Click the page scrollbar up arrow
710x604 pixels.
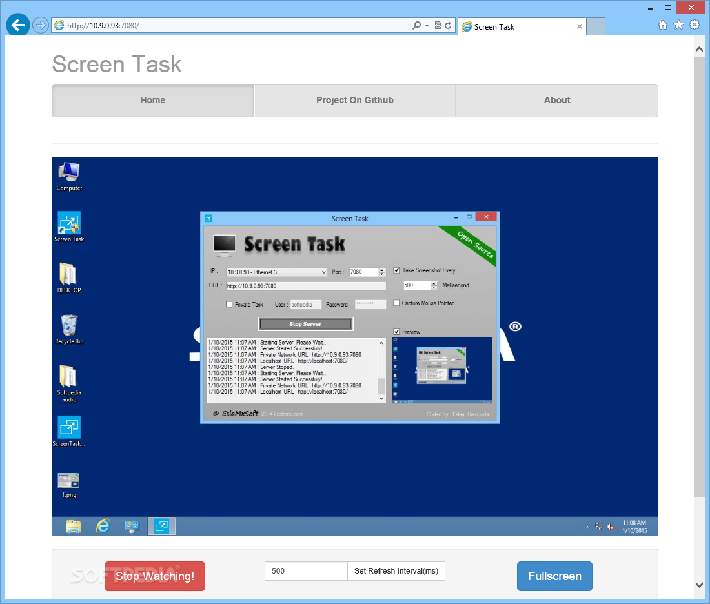click(x=700, y=49)
